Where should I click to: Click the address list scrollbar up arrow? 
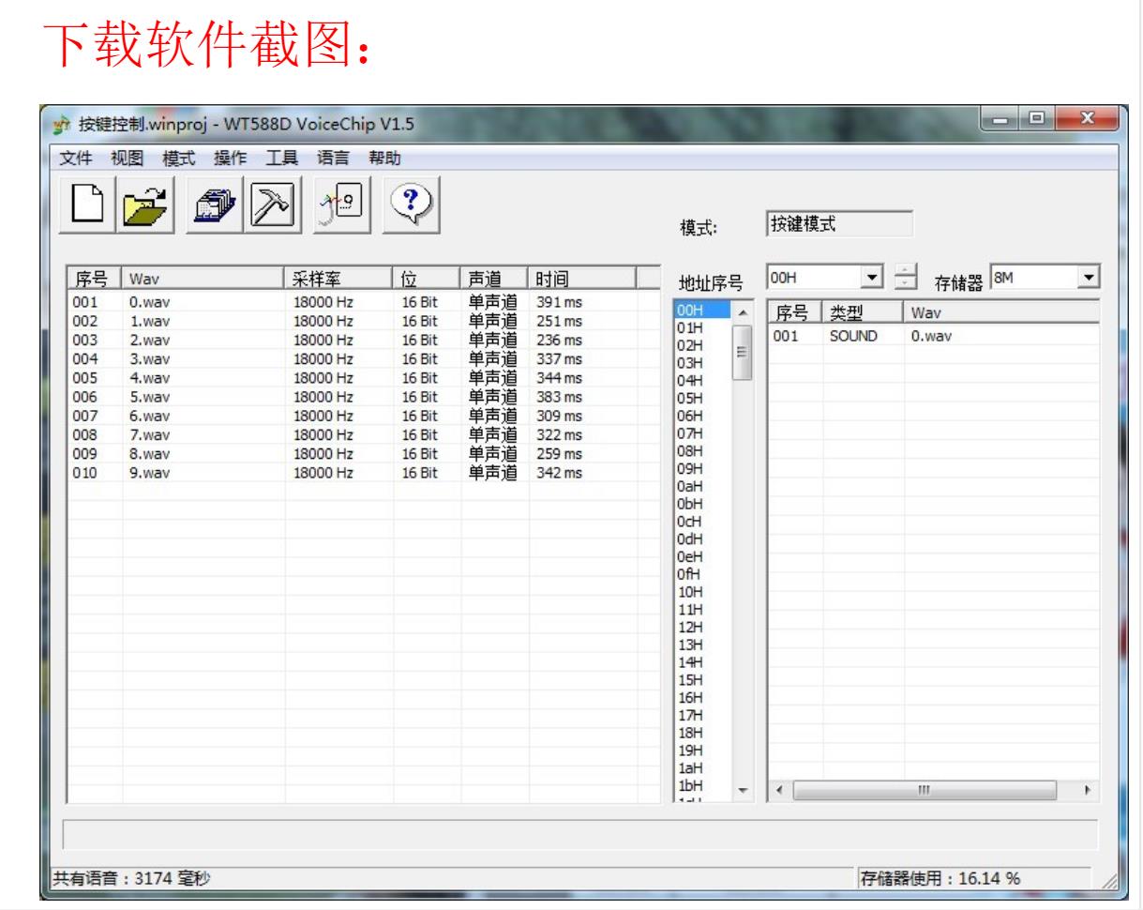point(743,312)
